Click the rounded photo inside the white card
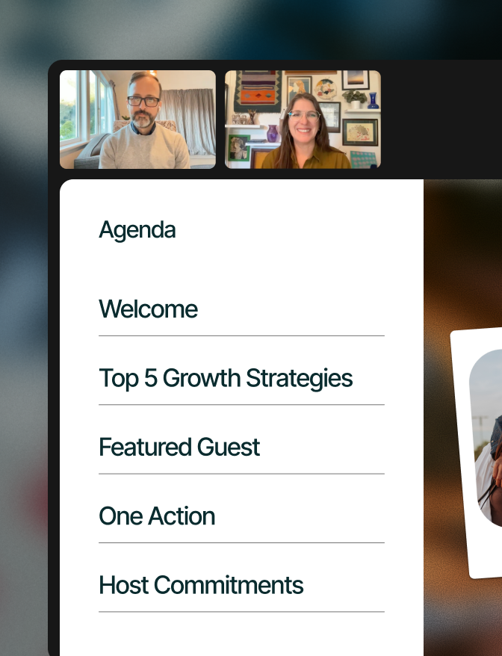The width and height of the screenshot is (502, 656). pos(486,437)
